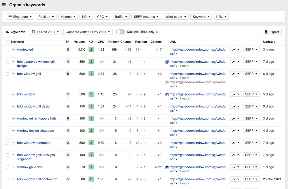Open the Singapore country dropdown
Viewport: 288px width, 189px height.
20,17
